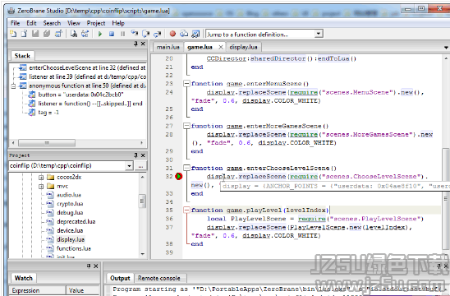This screenshot has height=296, width=450.
Task: Click project tree scroll down arrow
Action: (142, 254)
